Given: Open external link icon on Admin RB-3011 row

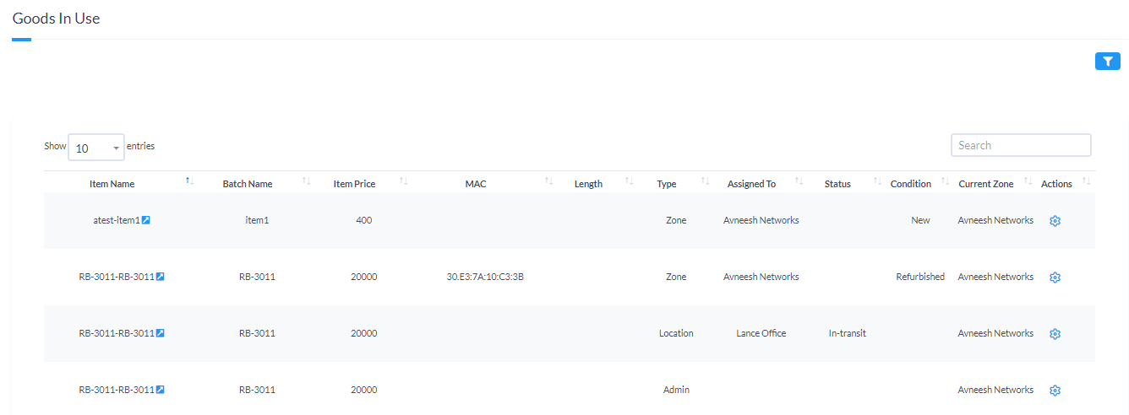Looking at the screenshot, I should [161, 390].
